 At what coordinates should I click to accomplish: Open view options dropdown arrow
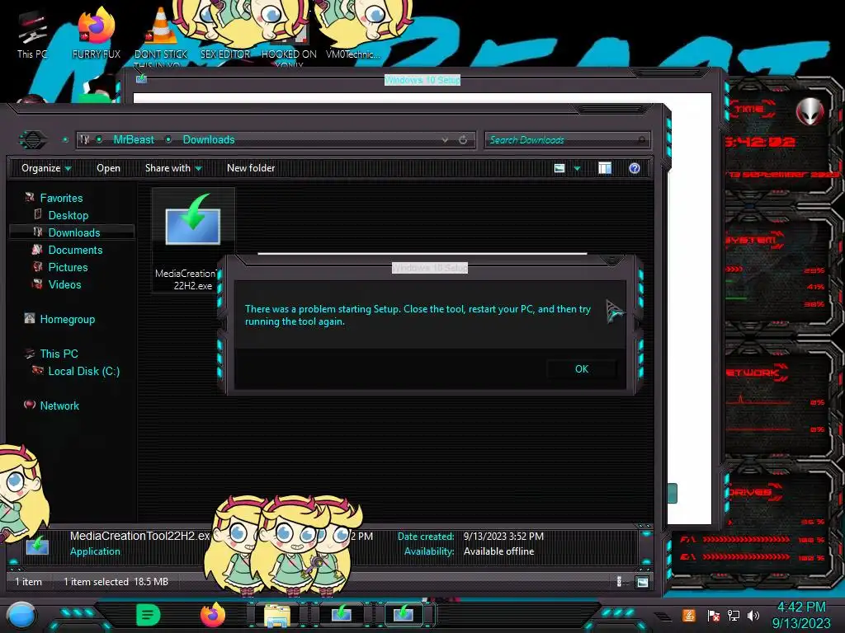577,168
